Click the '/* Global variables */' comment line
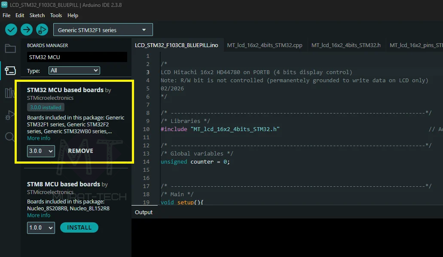The width and height of the screenshot is (443, 257). [x=197, y=154]
